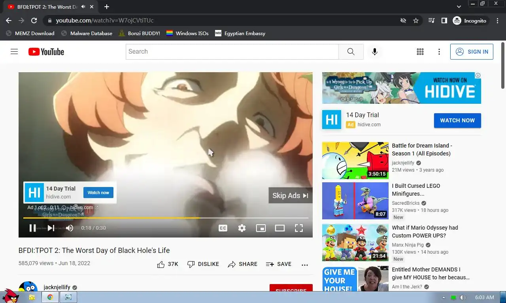The image size is (506, 303).
Task: Click the address bar URL
Action: 105,21
